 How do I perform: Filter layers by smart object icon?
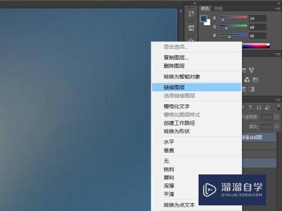point(267,107)
